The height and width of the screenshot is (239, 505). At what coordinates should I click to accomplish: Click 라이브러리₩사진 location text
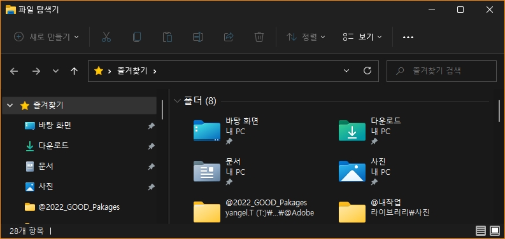click(400, 213)
